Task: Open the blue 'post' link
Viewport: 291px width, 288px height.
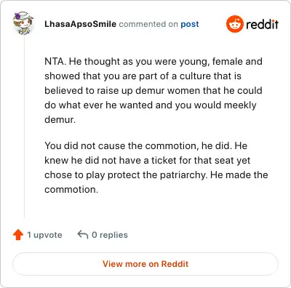Action: tap(190, 24)
